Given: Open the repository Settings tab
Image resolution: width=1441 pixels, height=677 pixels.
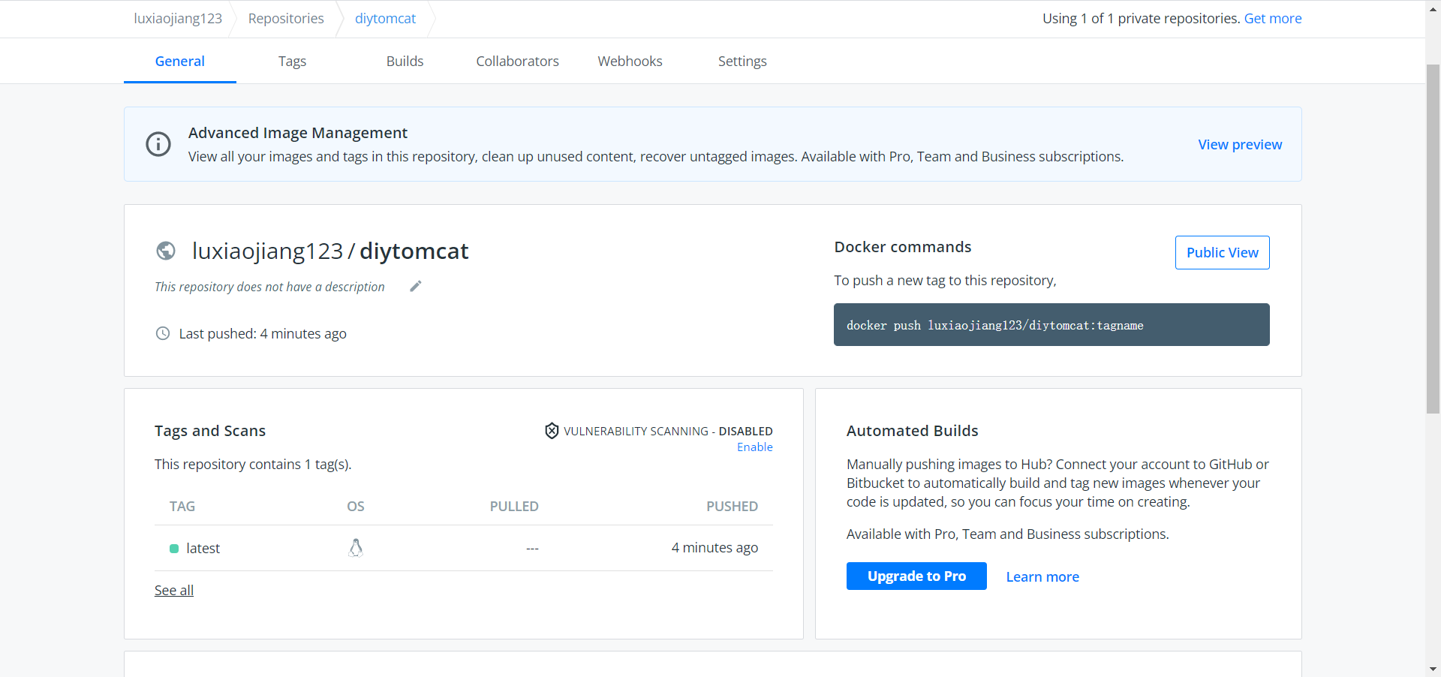Looking at the screenshot, I should tap(742, 62).
